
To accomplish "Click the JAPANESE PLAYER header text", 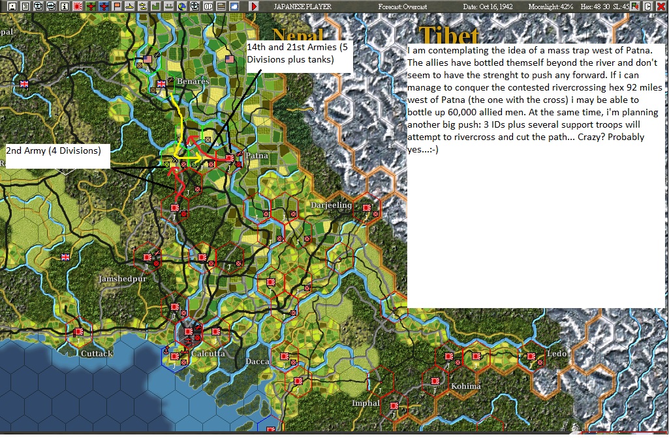I will 302,7.
